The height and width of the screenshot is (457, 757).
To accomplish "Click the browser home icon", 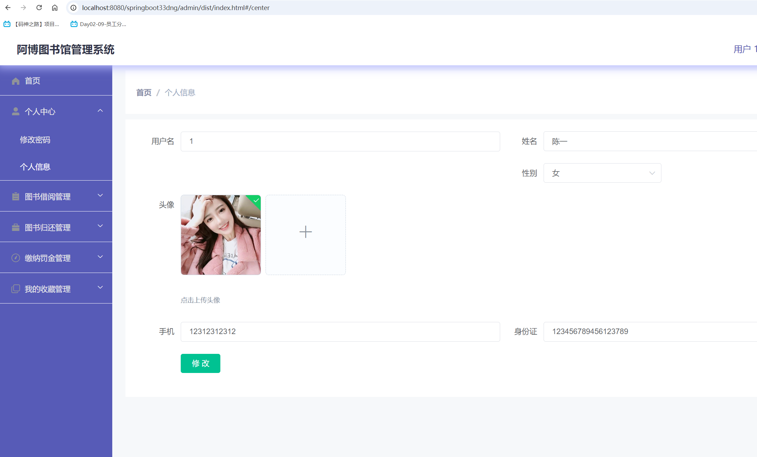I will pyautogui.click(x=55, y=7).
